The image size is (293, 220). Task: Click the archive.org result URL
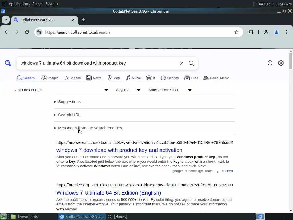[x=144, y=185]
